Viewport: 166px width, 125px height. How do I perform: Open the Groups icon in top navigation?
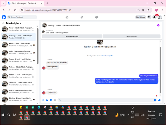tap(97, 17)
